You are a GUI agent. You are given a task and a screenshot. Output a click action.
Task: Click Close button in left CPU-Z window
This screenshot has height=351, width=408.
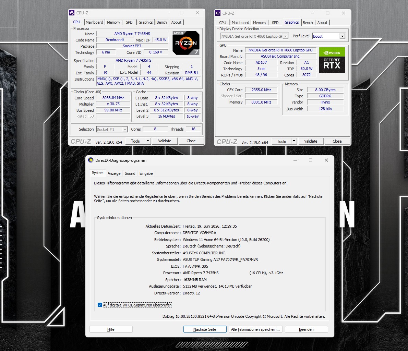191,141
